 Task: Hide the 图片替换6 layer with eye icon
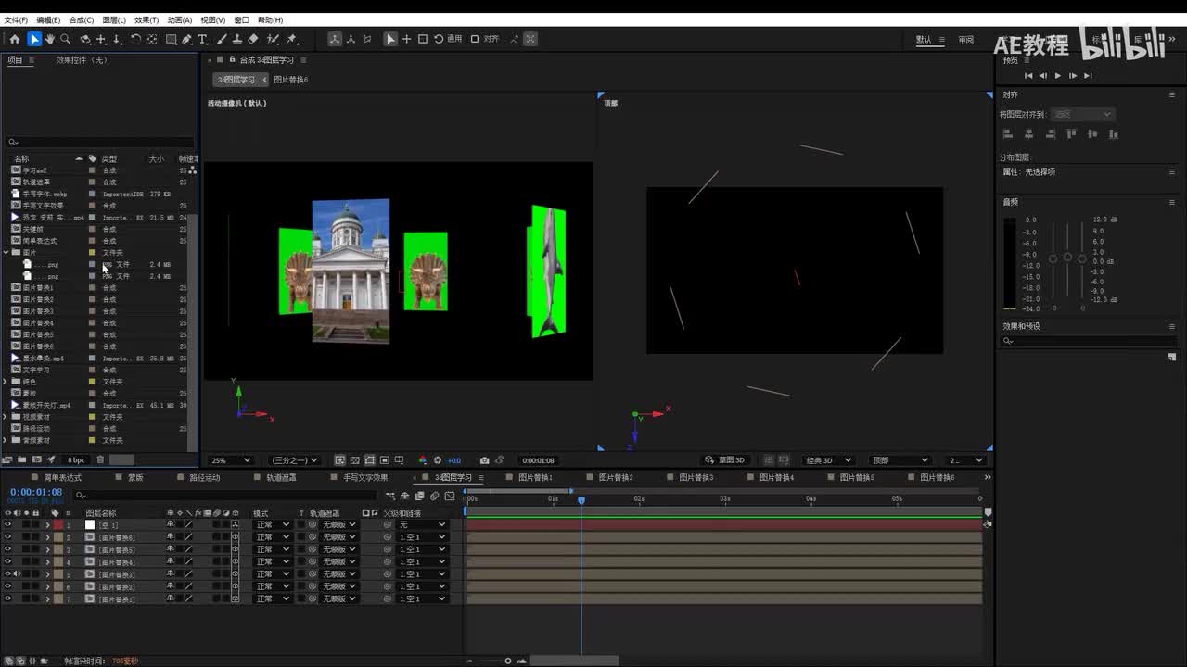pos(7,537)
